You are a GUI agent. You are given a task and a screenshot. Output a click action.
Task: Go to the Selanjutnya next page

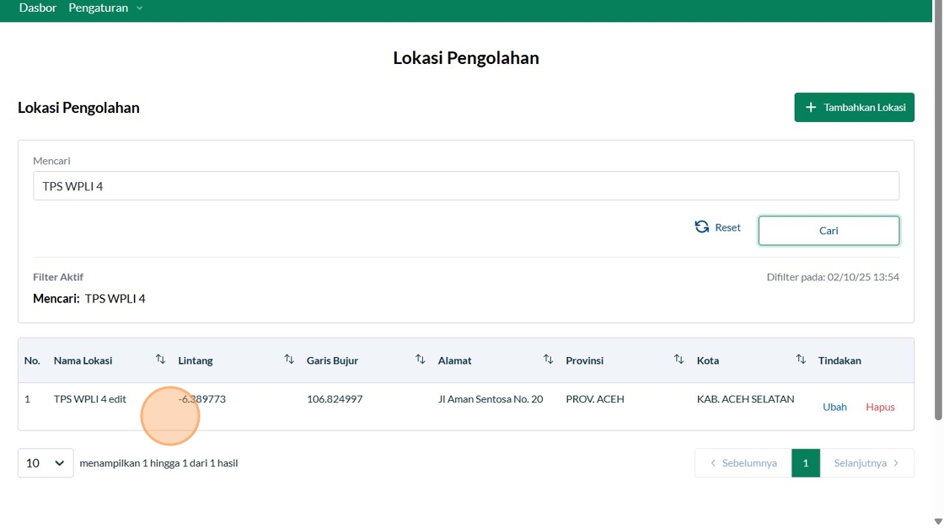point(867,463)
